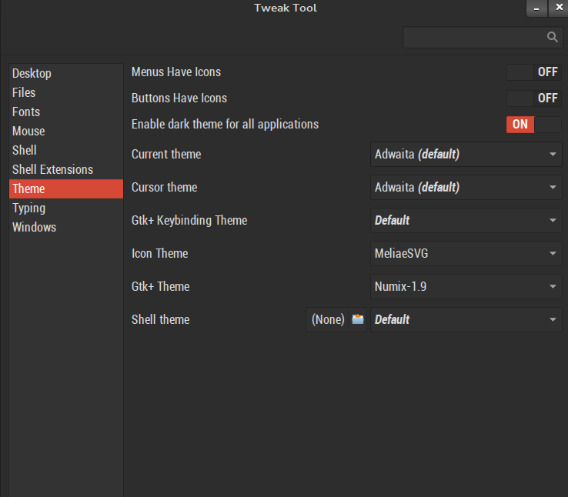568x497 pixels.
Task: Click the Gtk+ Theme label
Action: tap(161, 286)
